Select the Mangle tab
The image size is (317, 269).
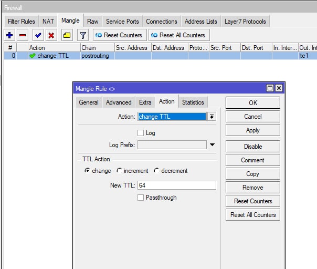70,20
